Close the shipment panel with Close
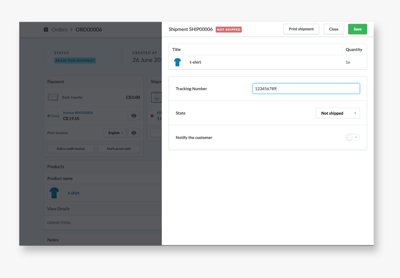This screenshot has height=278, width=400. point(333,29)
